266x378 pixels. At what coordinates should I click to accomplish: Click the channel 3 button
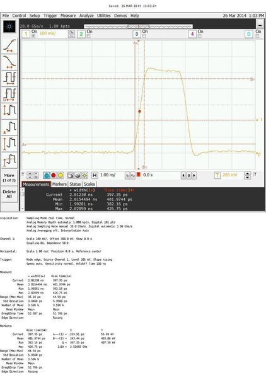click(x=137, y=34)
